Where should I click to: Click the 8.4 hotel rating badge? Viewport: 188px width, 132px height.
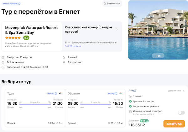26,38
